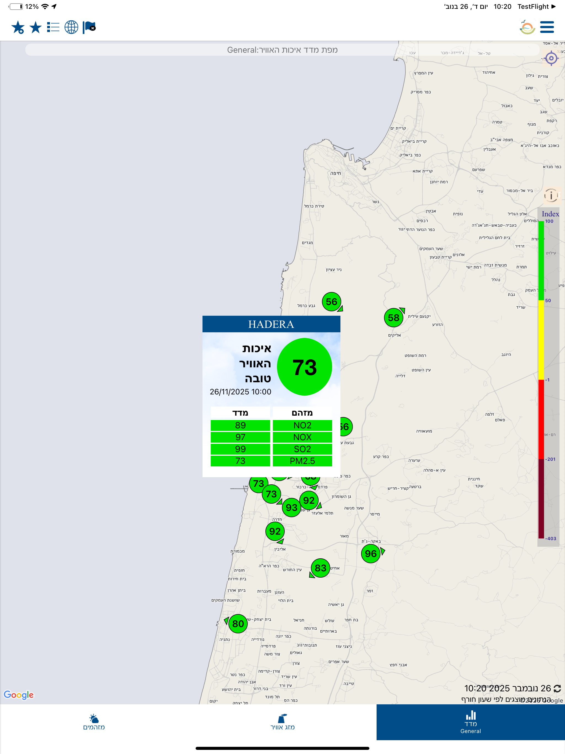The height and width of the screenshot is (754, 565).
Task: Tap red section of index legend
Action: tap(541, 419)
